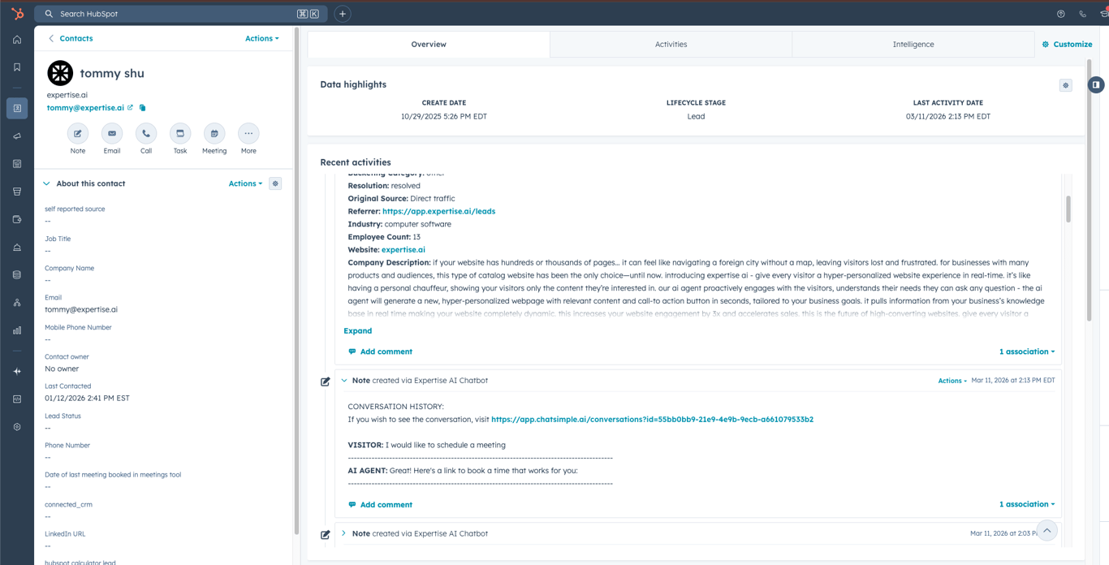This screenshot has height=565, width=1109.
Task: Collapse the About this contact section
Action: pos(46,183)
